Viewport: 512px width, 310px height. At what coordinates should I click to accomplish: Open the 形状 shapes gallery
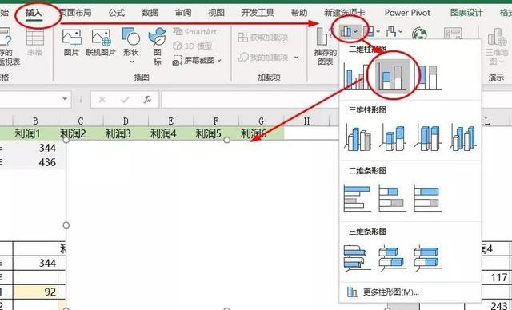(x=131, y=46)
